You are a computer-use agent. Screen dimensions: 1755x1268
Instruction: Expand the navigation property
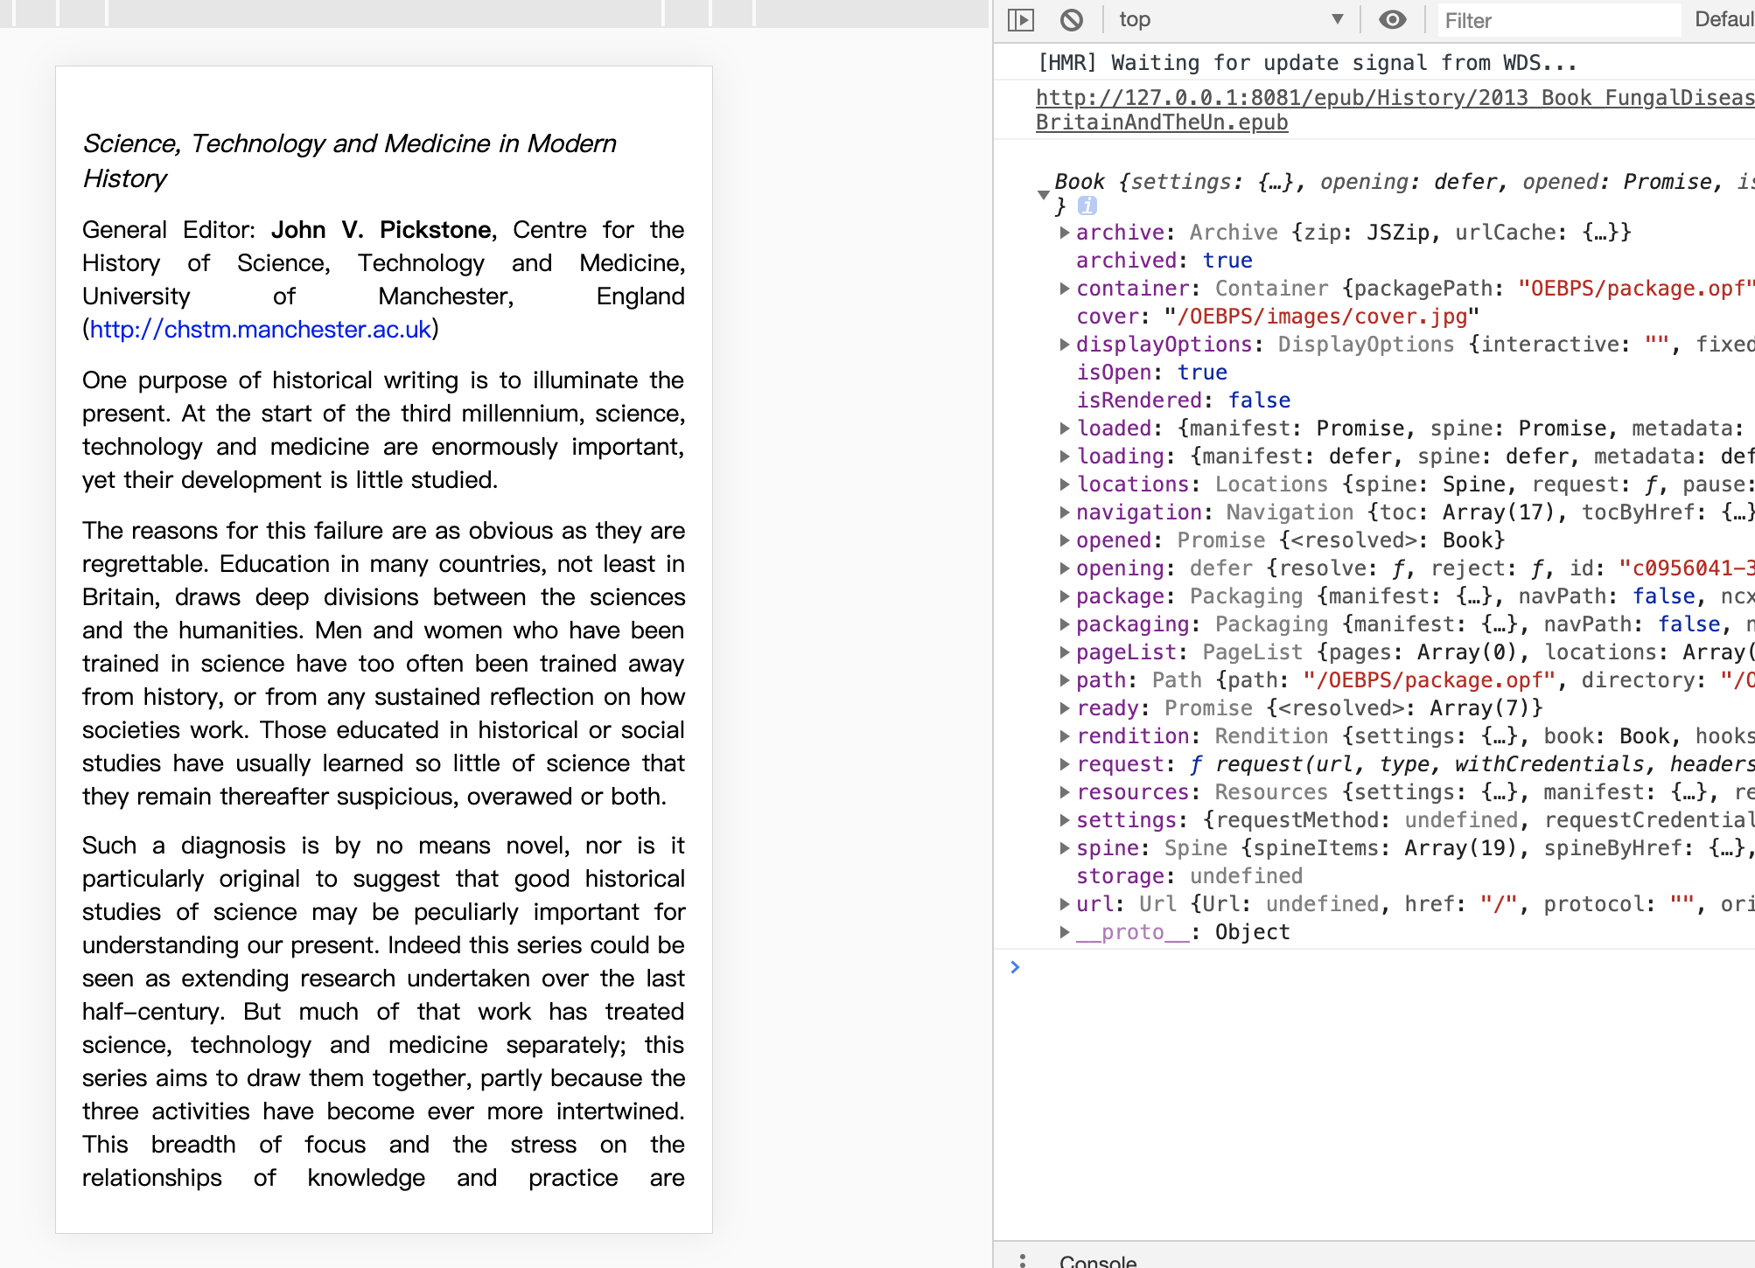[1064, 512]
